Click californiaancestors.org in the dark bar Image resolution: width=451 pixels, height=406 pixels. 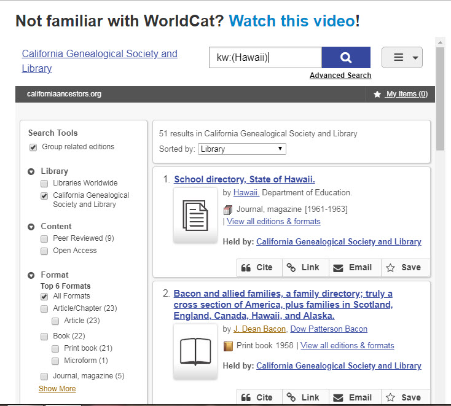pyautogui.click(x=64, y=94)
